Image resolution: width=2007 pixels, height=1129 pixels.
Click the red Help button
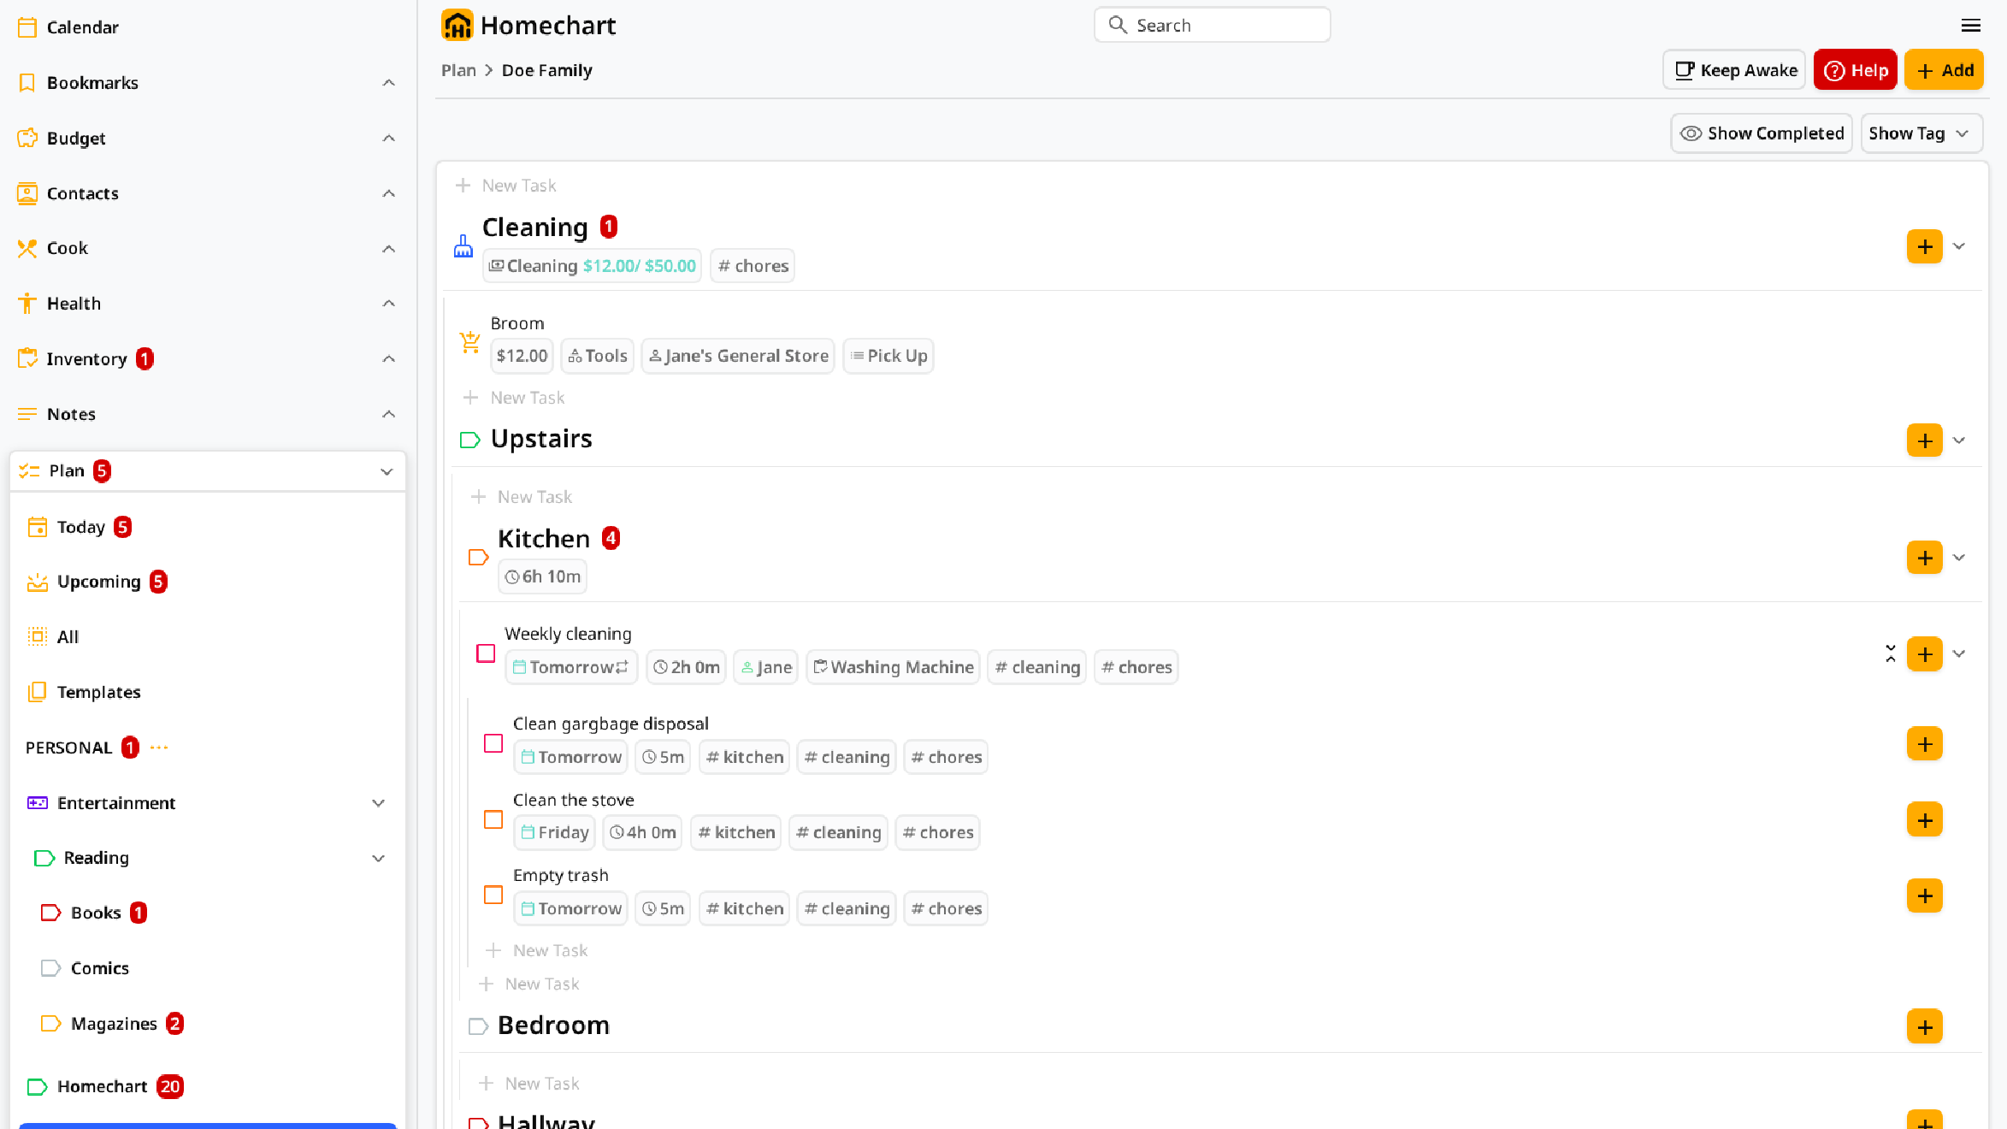coord(1856,70)
